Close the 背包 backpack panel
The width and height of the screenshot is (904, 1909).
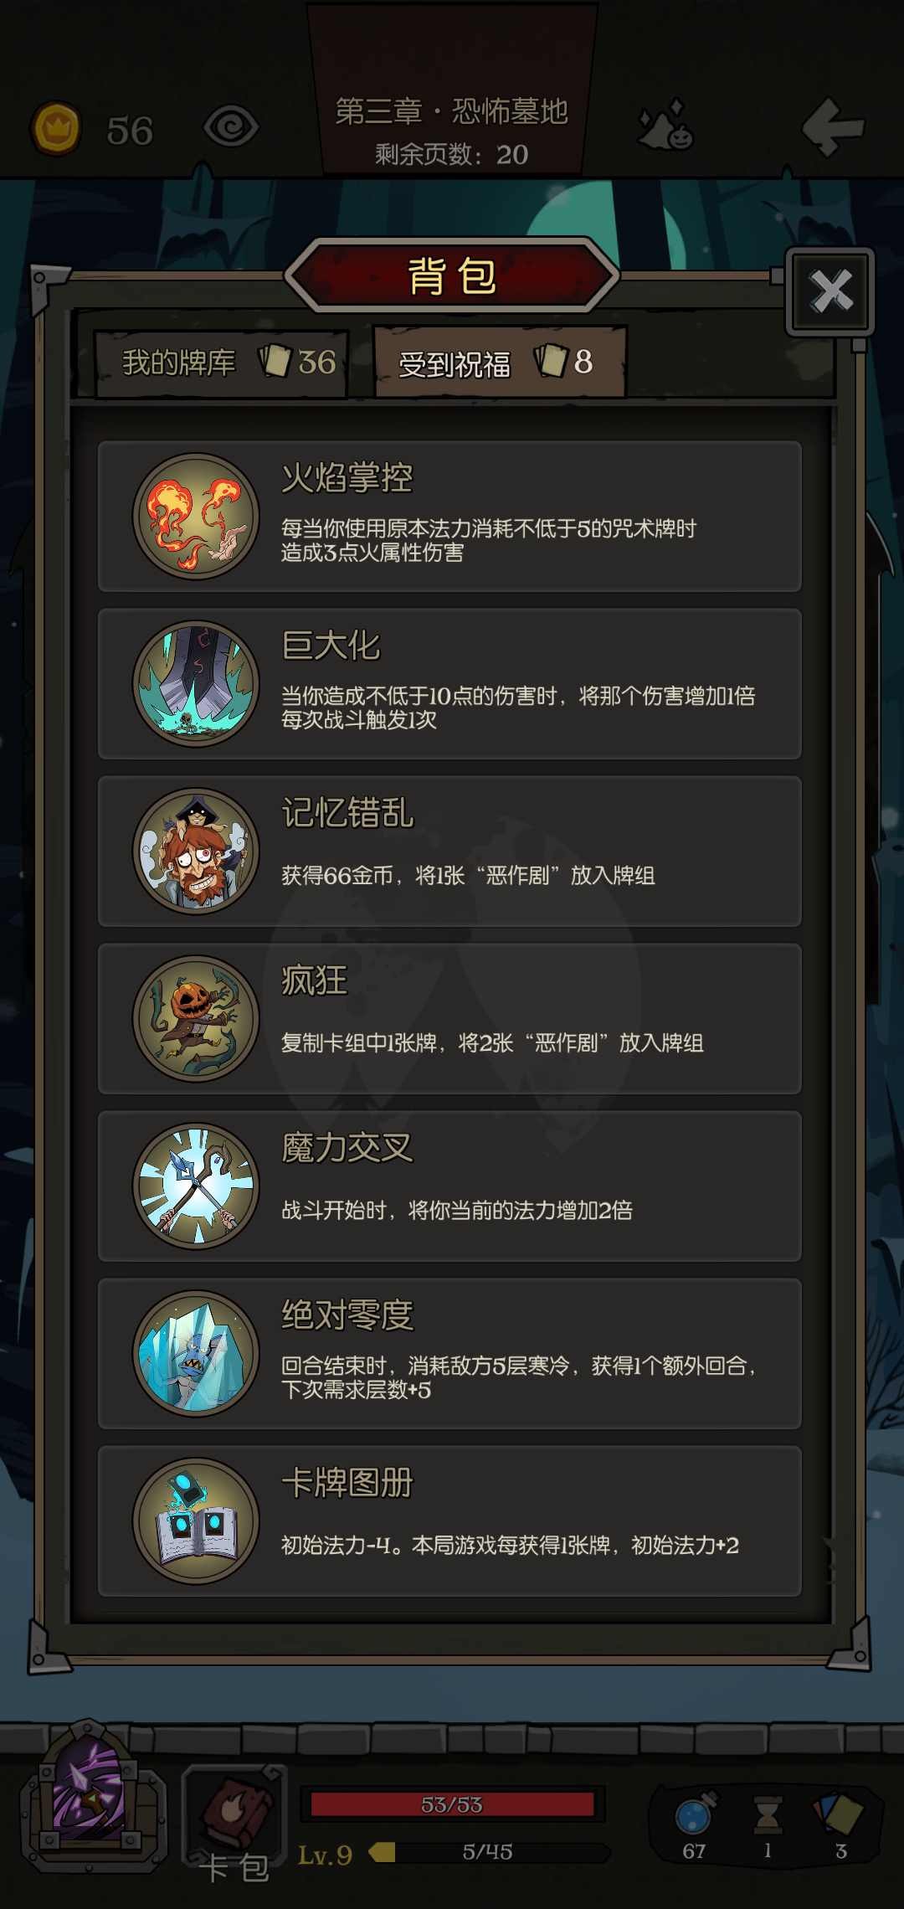pyautogui.click(x=830, y=291)
